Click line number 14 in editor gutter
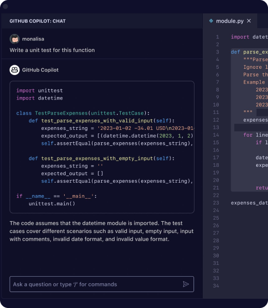268x308 pixels. pyautogui.click(x=216, y=135)
